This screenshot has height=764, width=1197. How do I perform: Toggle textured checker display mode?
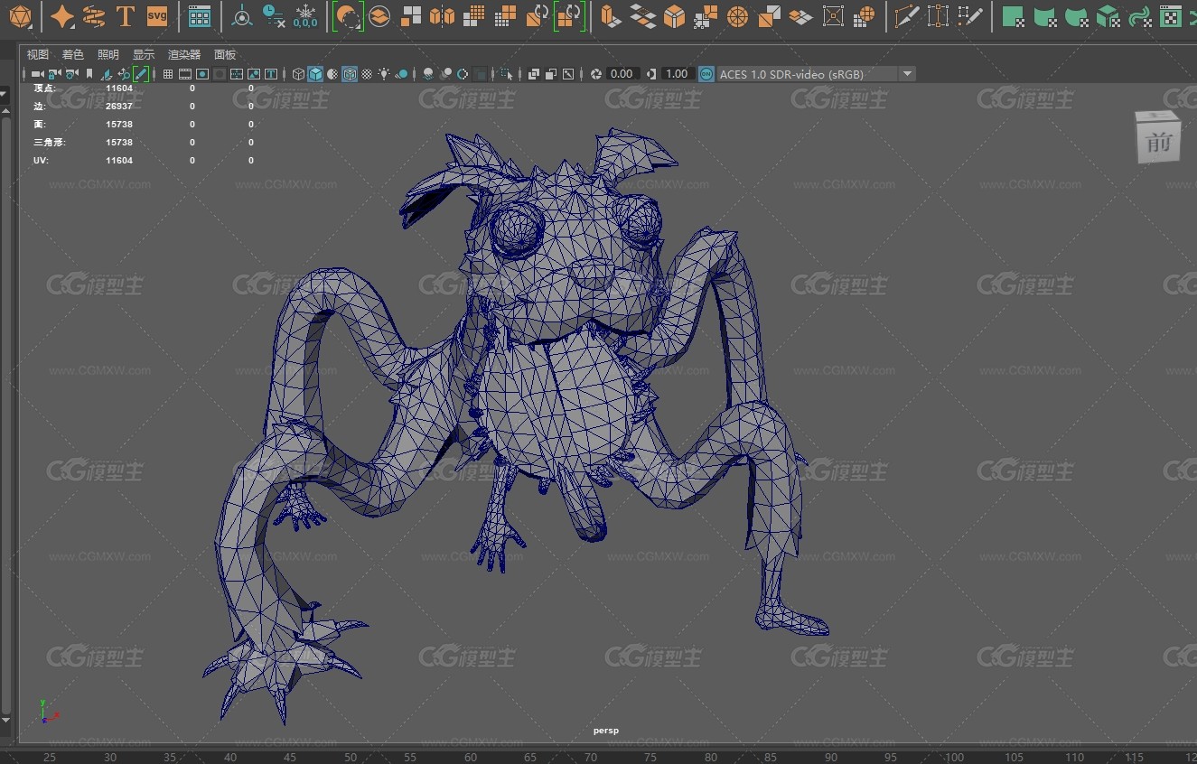[x=367, y=74]
